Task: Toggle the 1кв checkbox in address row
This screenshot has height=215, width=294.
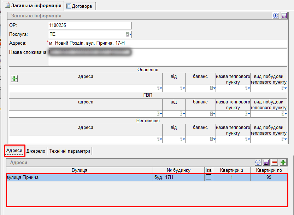Action: coord(208,177)
